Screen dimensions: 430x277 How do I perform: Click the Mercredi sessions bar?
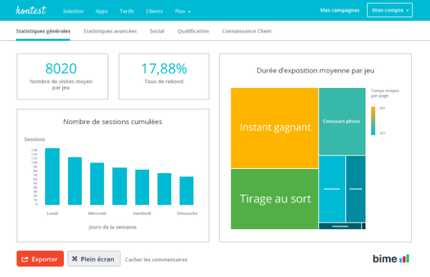point(97,183)
